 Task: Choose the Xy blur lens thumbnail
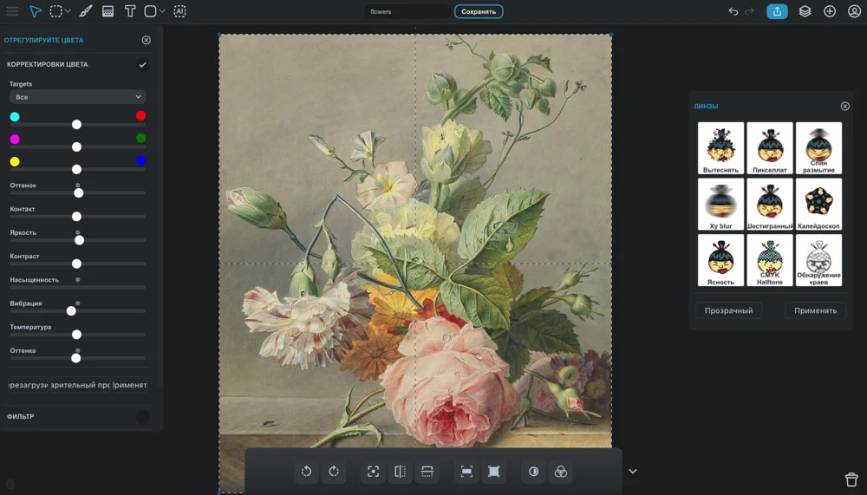tap(720, 204)
